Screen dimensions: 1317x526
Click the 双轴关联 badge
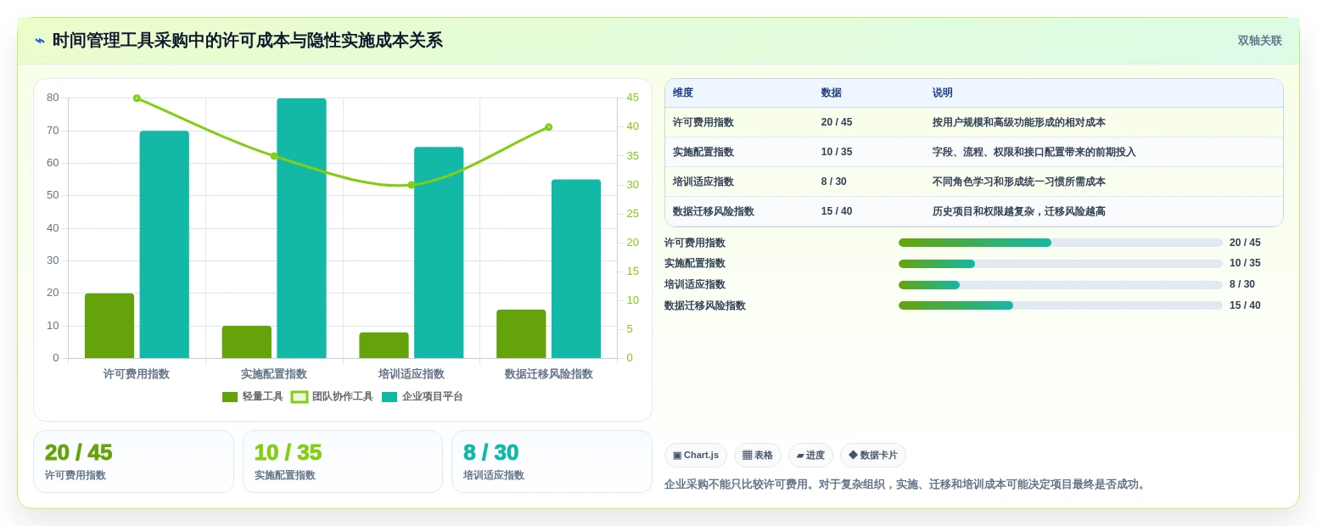tap(1259, 41)
